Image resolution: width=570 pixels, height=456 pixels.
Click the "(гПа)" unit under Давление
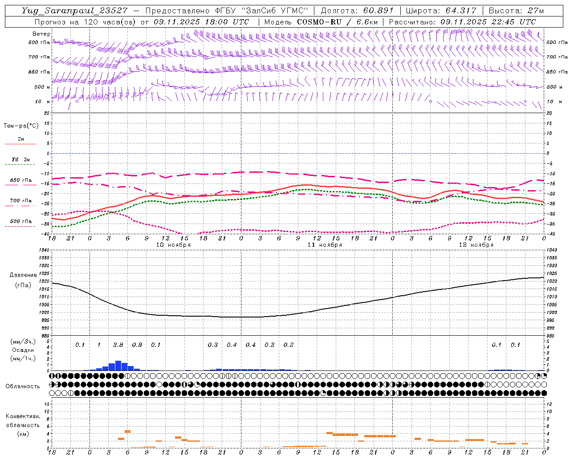[x=23, y=285]
